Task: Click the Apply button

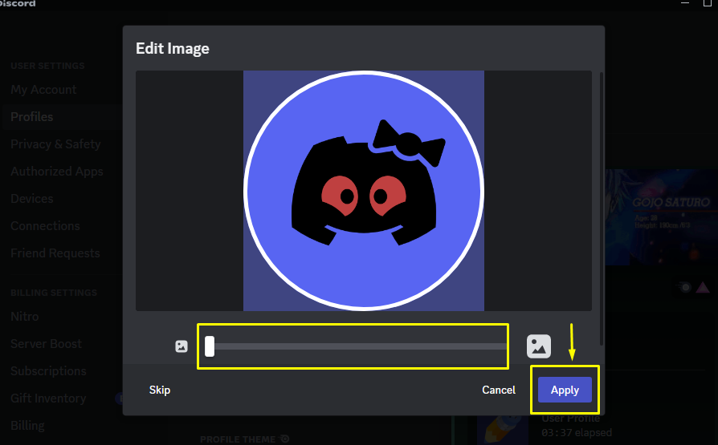Action: [x=565, y=390]
